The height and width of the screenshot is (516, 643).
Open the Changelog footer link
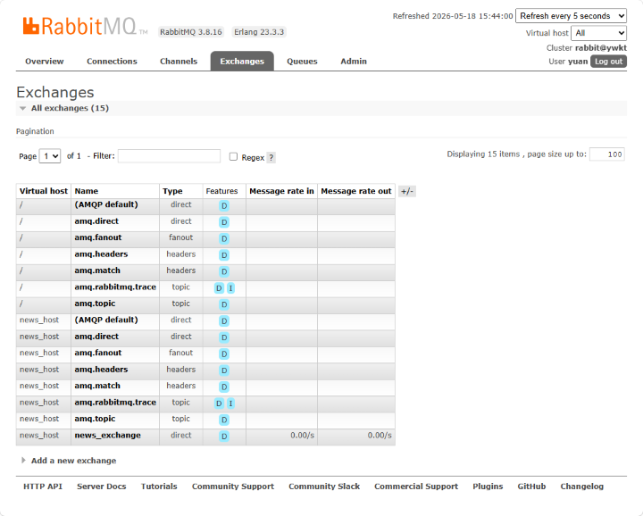coord(582,487)
